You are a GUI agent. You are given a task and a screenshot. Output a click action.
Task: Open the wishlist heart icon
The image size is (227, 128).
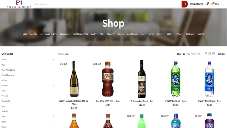click(207, 4)
